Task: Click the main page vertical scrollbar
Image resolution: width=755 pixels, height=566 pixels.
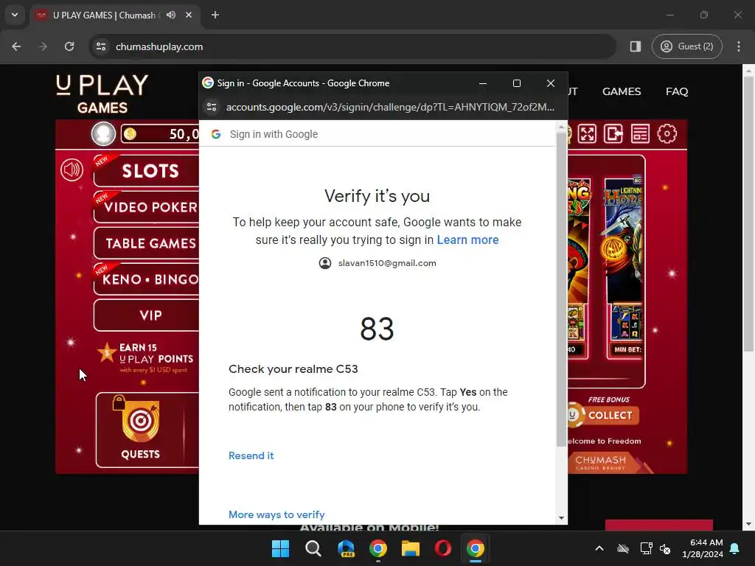Action: (748, 215)
